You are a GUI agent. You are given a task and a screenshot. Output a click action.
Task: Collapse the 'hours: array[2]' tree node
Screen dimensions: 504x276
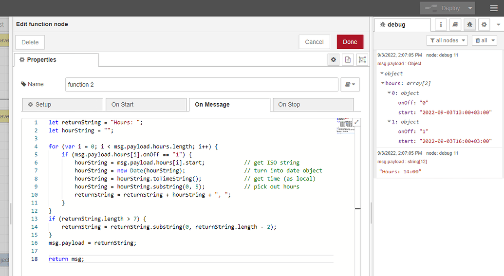point(383,83)
